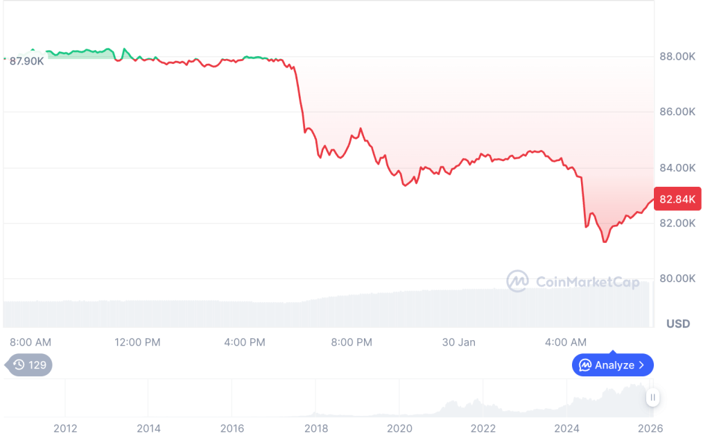Click the CoinMarketCap icon inside Analyze button
Screen dimensions: 710x445
click(585, 364)
